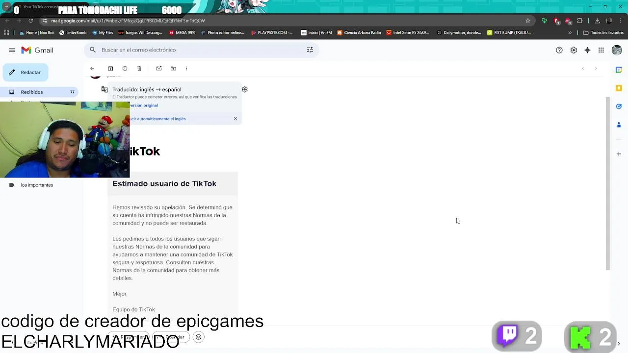Focus the Gmail search field
628x353 pixels.
201,50
